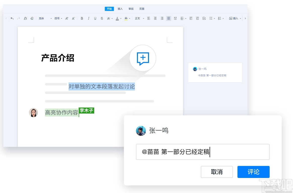The width and height of the screenshot is (293, 193).
Task: Open the text highlight color picker
Action: click(x=126, y=18)
